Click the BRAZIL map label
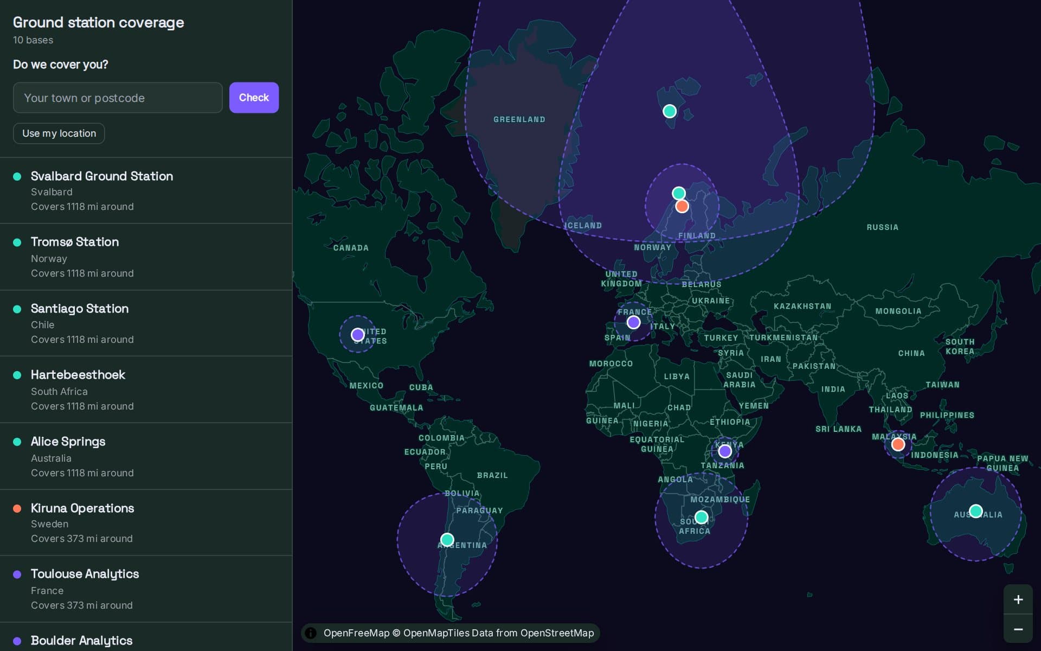The width and height of the screenshot is (1041, 651). pos(492,475)
